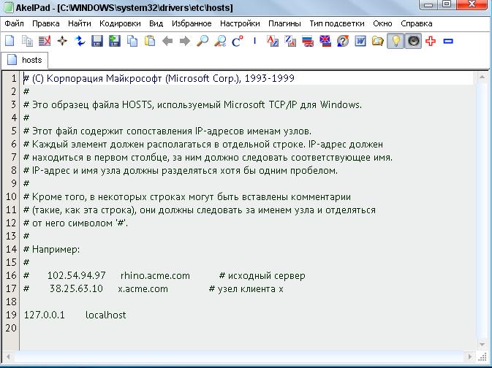This screenshot has height=368, width=492.
Task: Open the Тип подсветки menu
Action: click(x=337, y=23)
